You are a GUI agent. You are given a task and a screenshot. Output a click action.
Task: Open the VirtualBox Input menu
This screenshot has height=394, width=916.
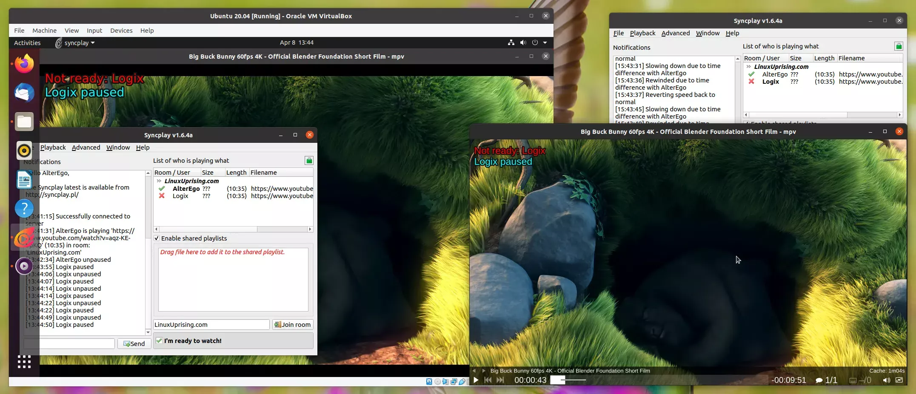94,31
